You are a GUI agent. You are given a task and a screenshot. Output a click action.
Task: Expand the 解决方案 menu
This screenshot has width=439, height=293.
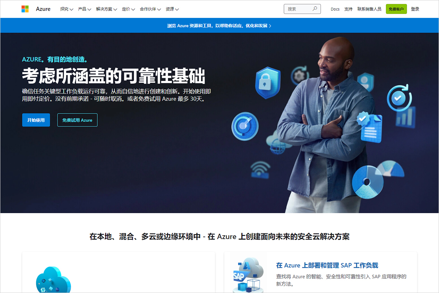[x=106, y=9]
